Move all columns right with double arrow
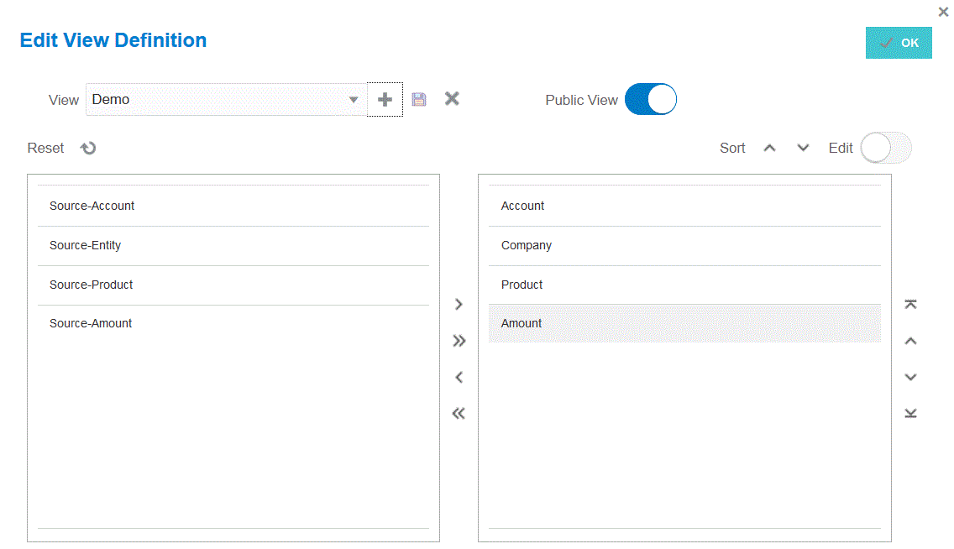The height and width of the screenshot is (549, 954). tap(459, 341)
